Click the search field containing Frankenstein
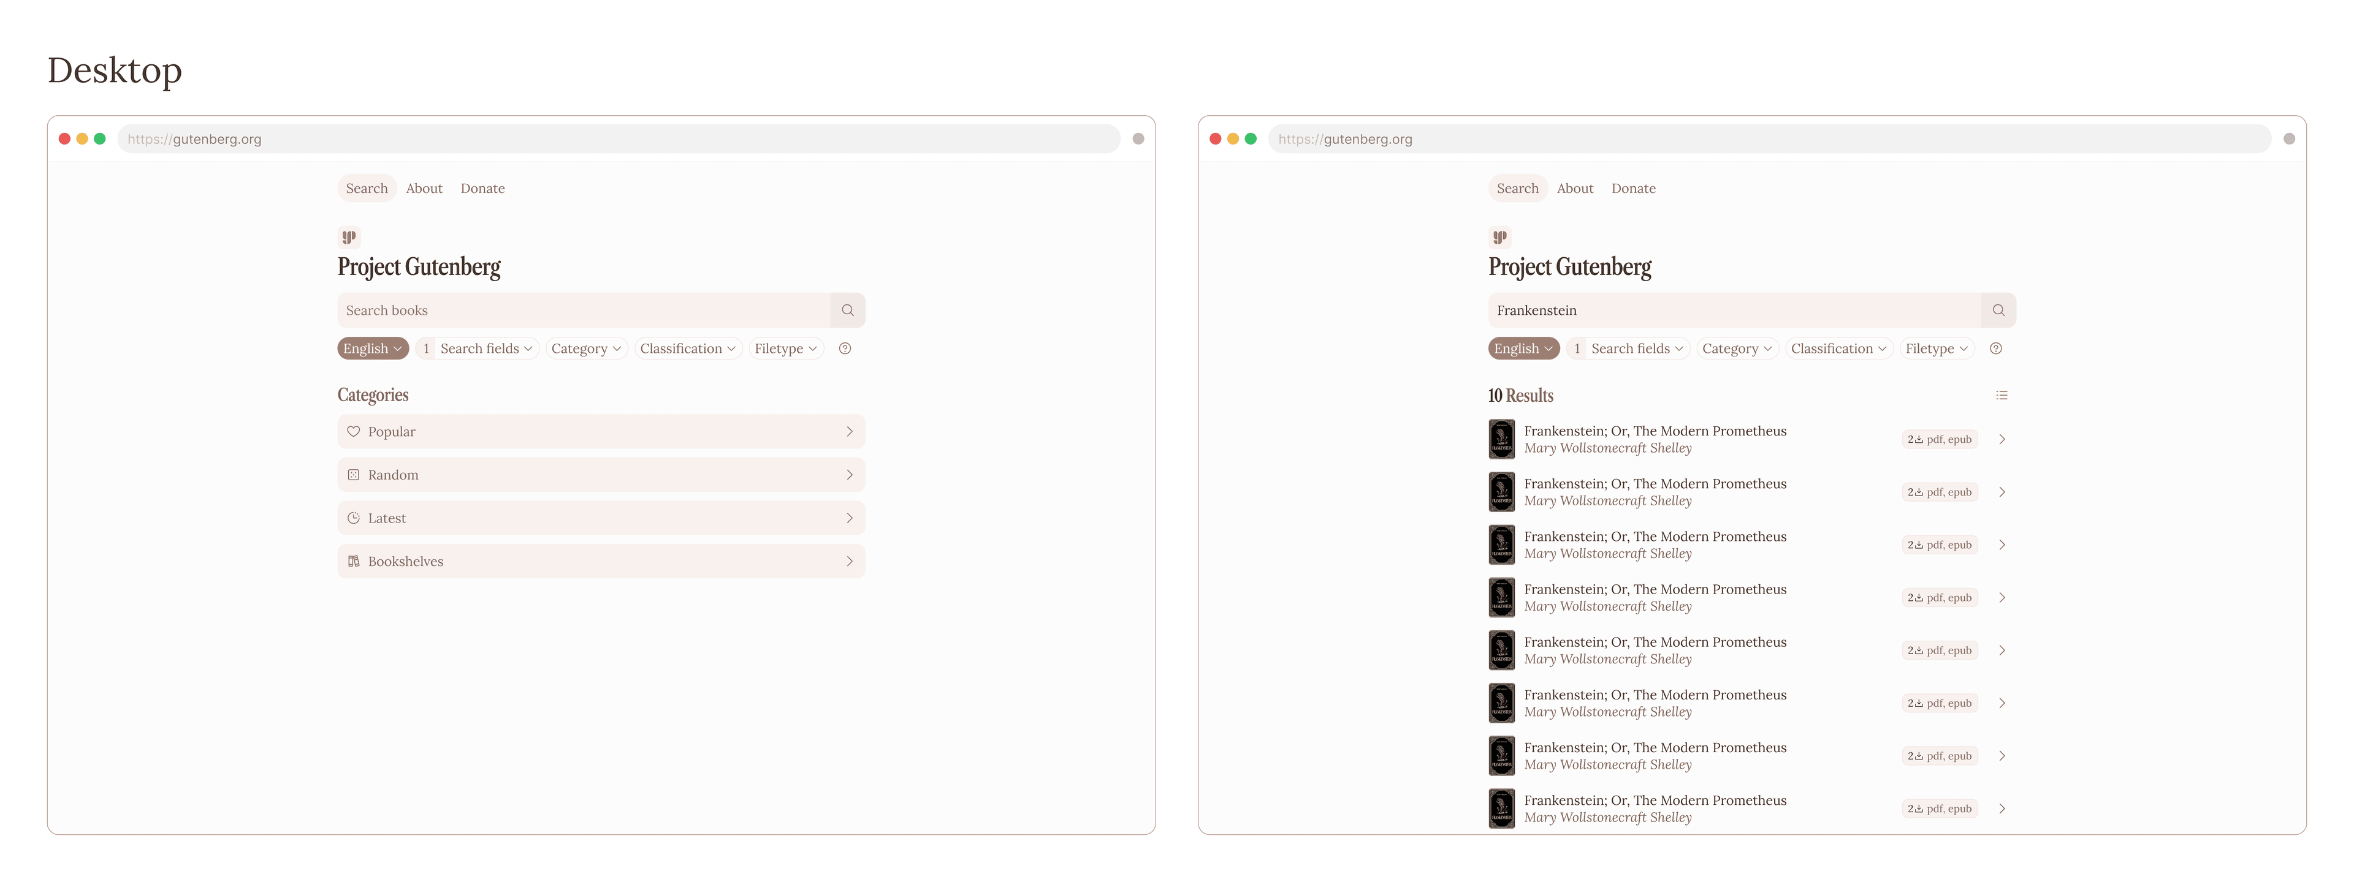Image resolution: width=2354 pixels, height=882 pixels. click(1734, 311)
